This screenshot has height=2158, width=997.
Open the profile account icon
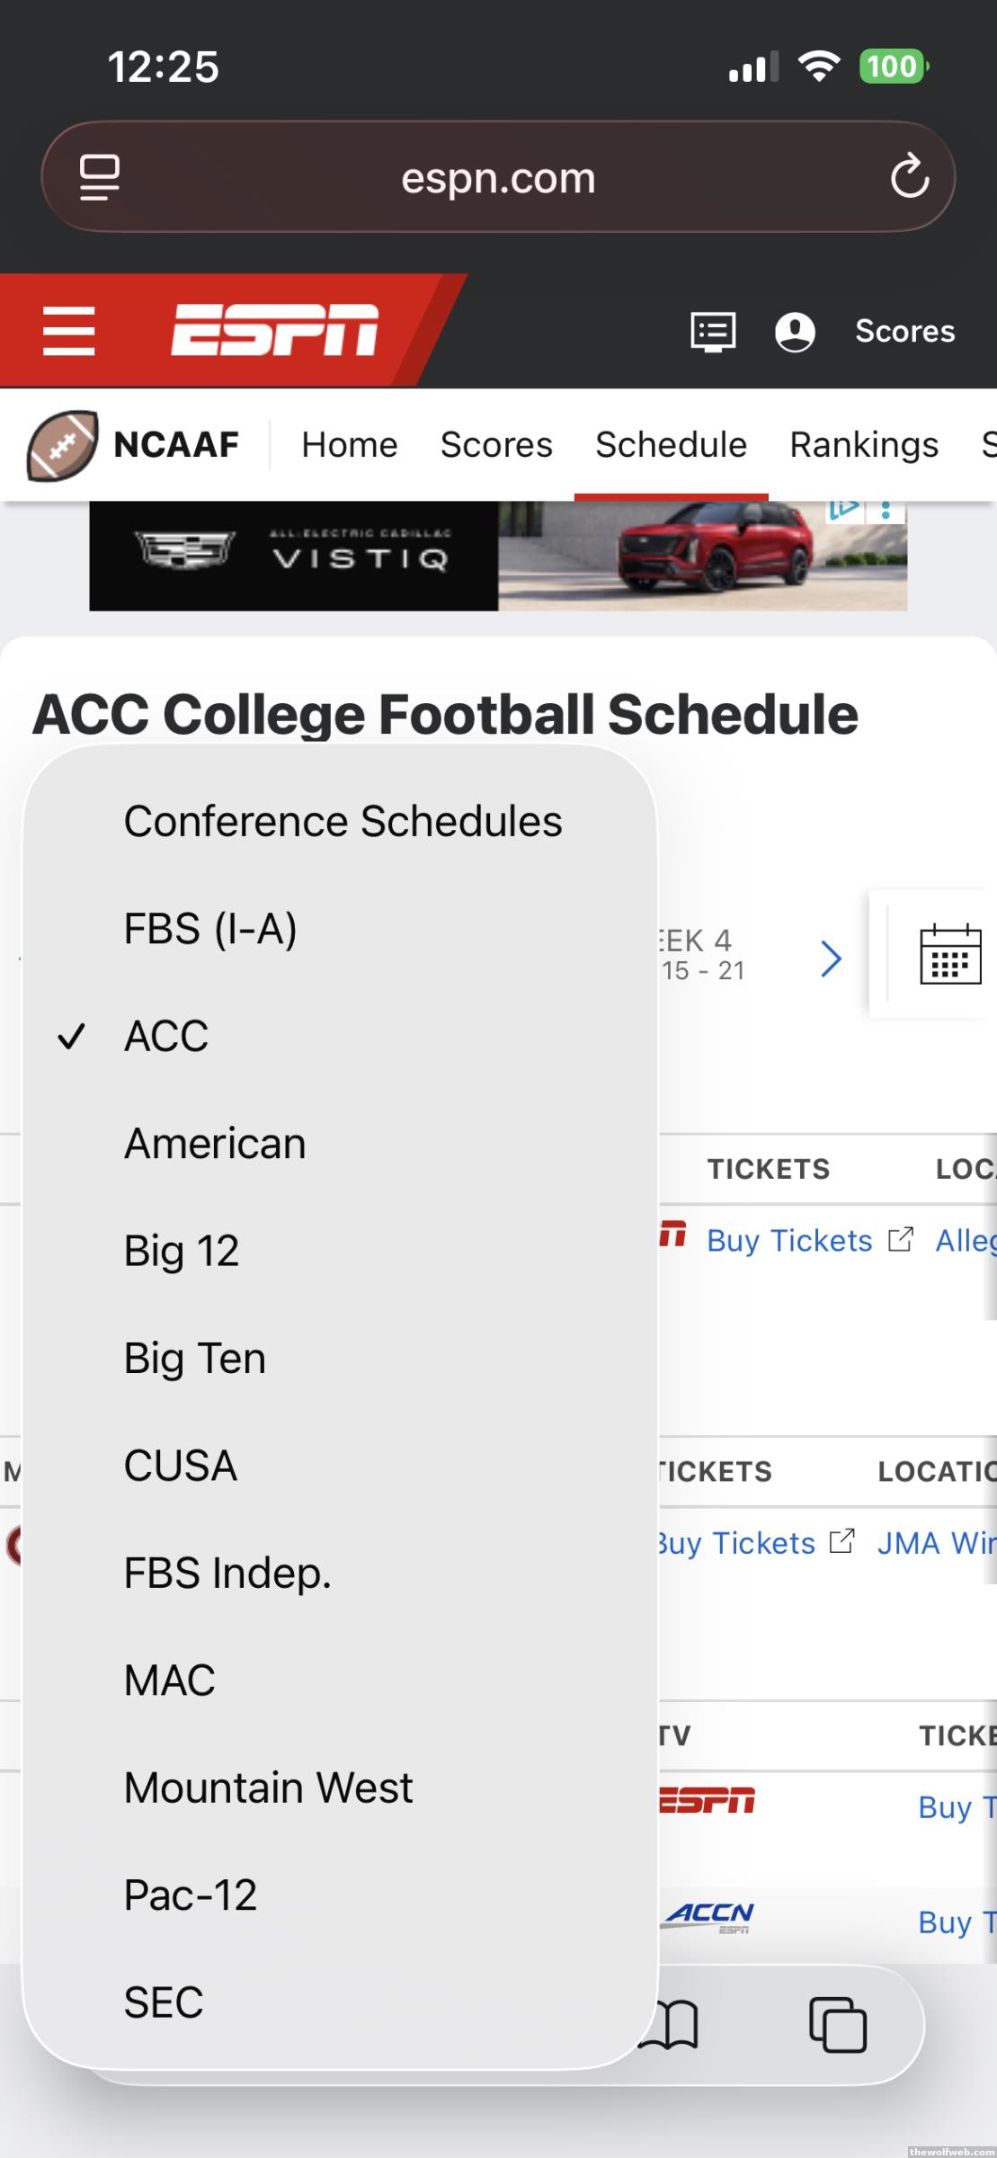coord(795,332)
